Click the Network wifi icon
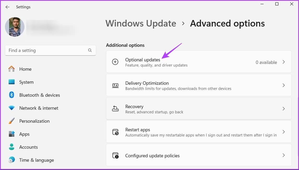This screenshot has height=170, width=299. (11, 108)
